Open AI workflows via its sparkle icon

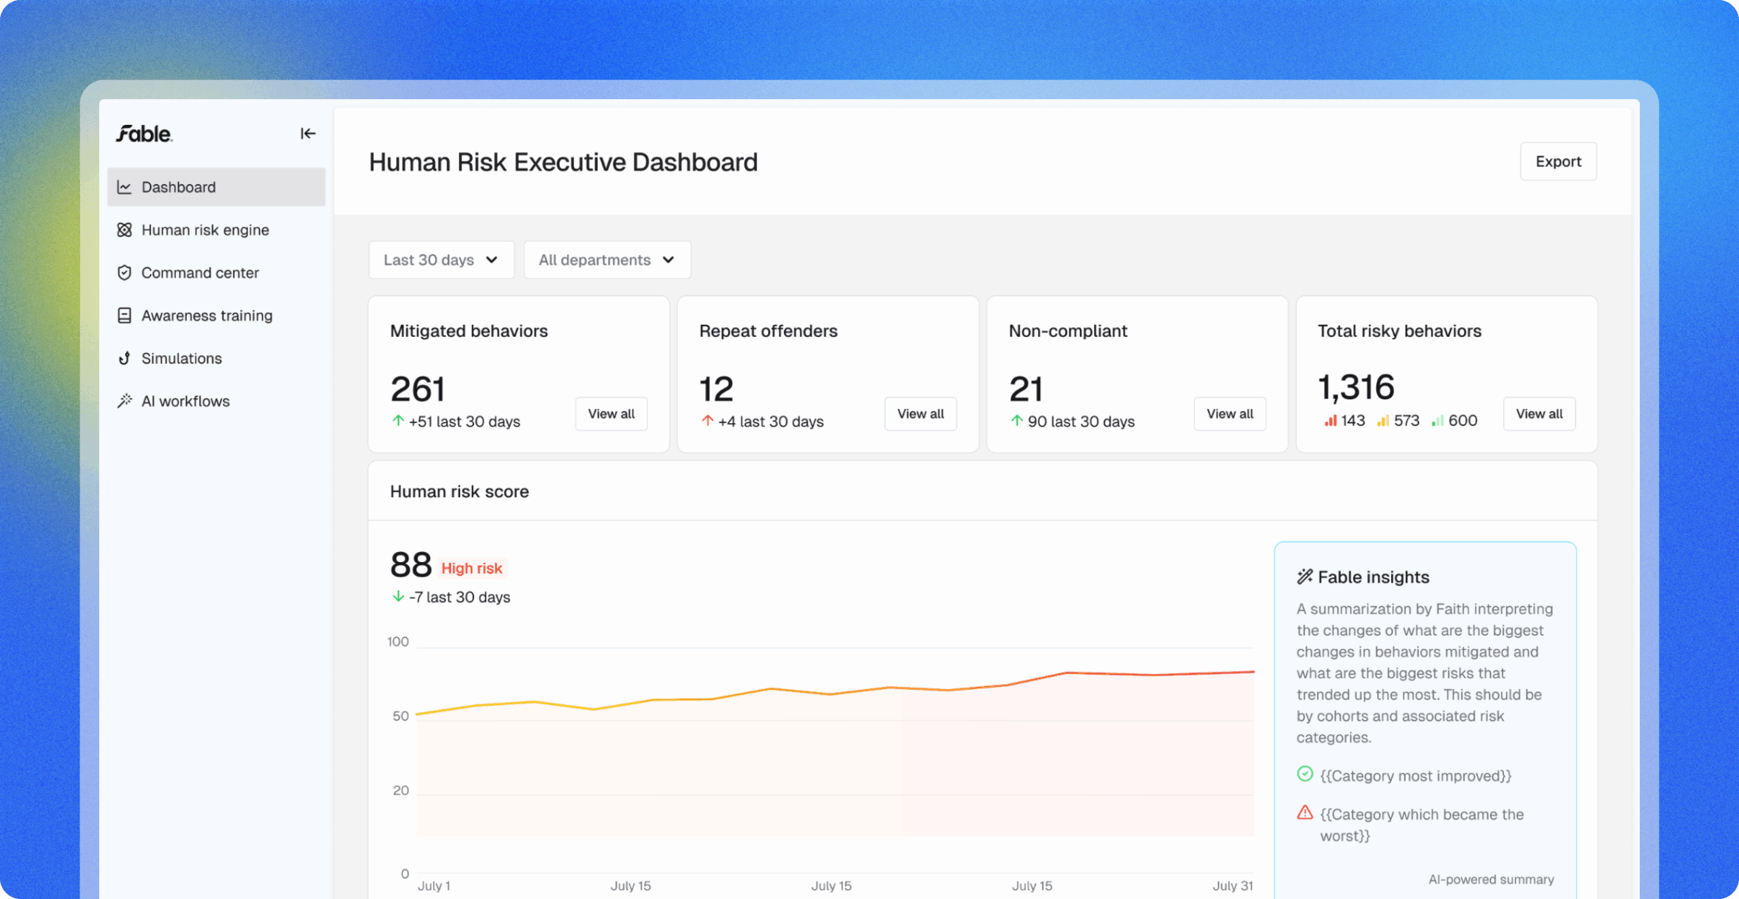(125, 401)
